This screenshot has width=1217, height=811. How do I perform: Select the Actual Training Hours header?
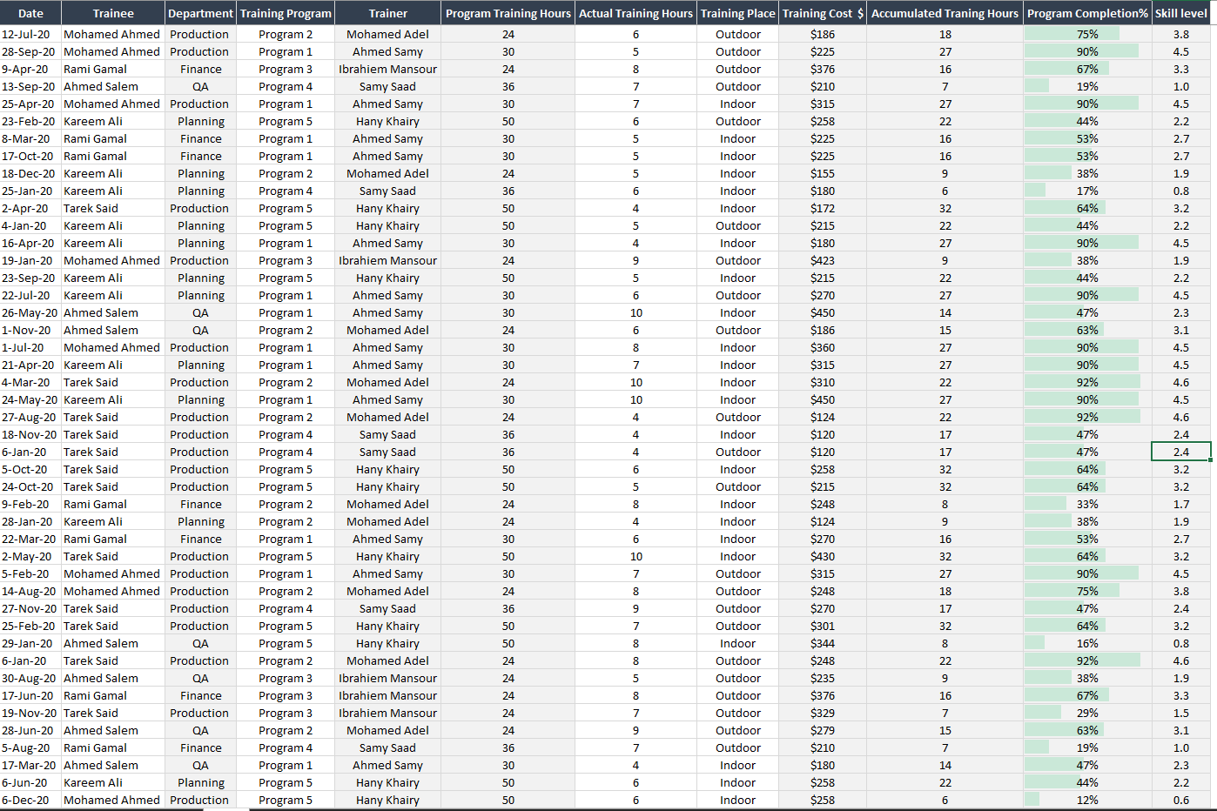(x=635, y=13)
